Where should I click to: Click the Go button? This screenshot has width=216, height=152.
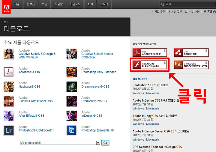105,143
